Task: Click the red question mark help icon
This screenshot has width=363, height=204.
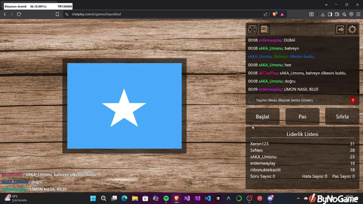Action: pyautogui.click(x=353, y=100)
